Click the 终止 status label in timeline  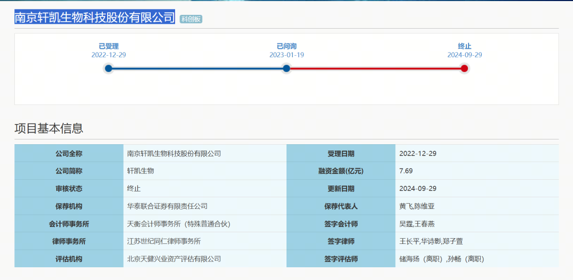point(464,46)
